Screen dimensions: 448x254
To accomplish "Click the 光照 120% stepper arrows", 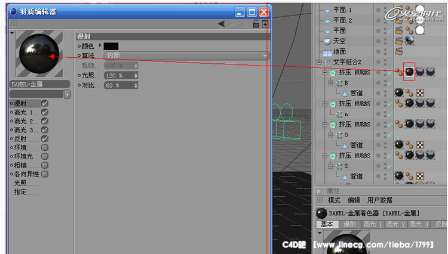I will tap(136, 76).
